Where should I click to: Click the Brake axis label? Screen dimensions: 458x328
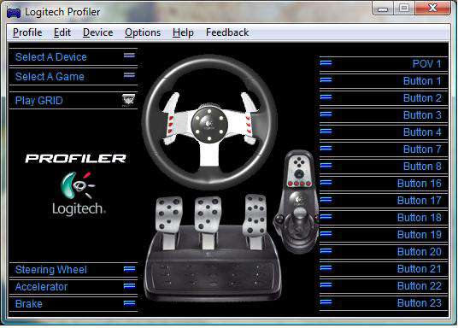pyautogui.click(x=29, y=304)
